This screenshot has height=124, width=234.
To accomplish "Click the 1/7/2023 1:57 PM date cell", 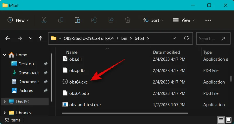I will point(169,105).
